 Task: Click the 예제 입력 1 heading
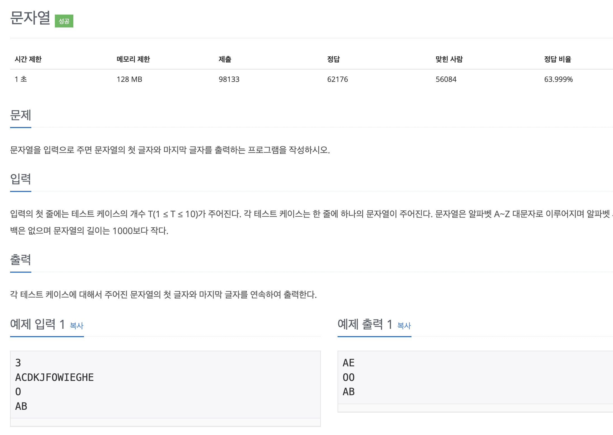coord(38,324)
